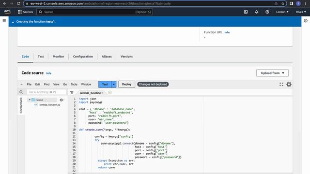310x174 pixels.
Task: Add a new editor tab with the plus icon
Action: click(x=110, y=92)
